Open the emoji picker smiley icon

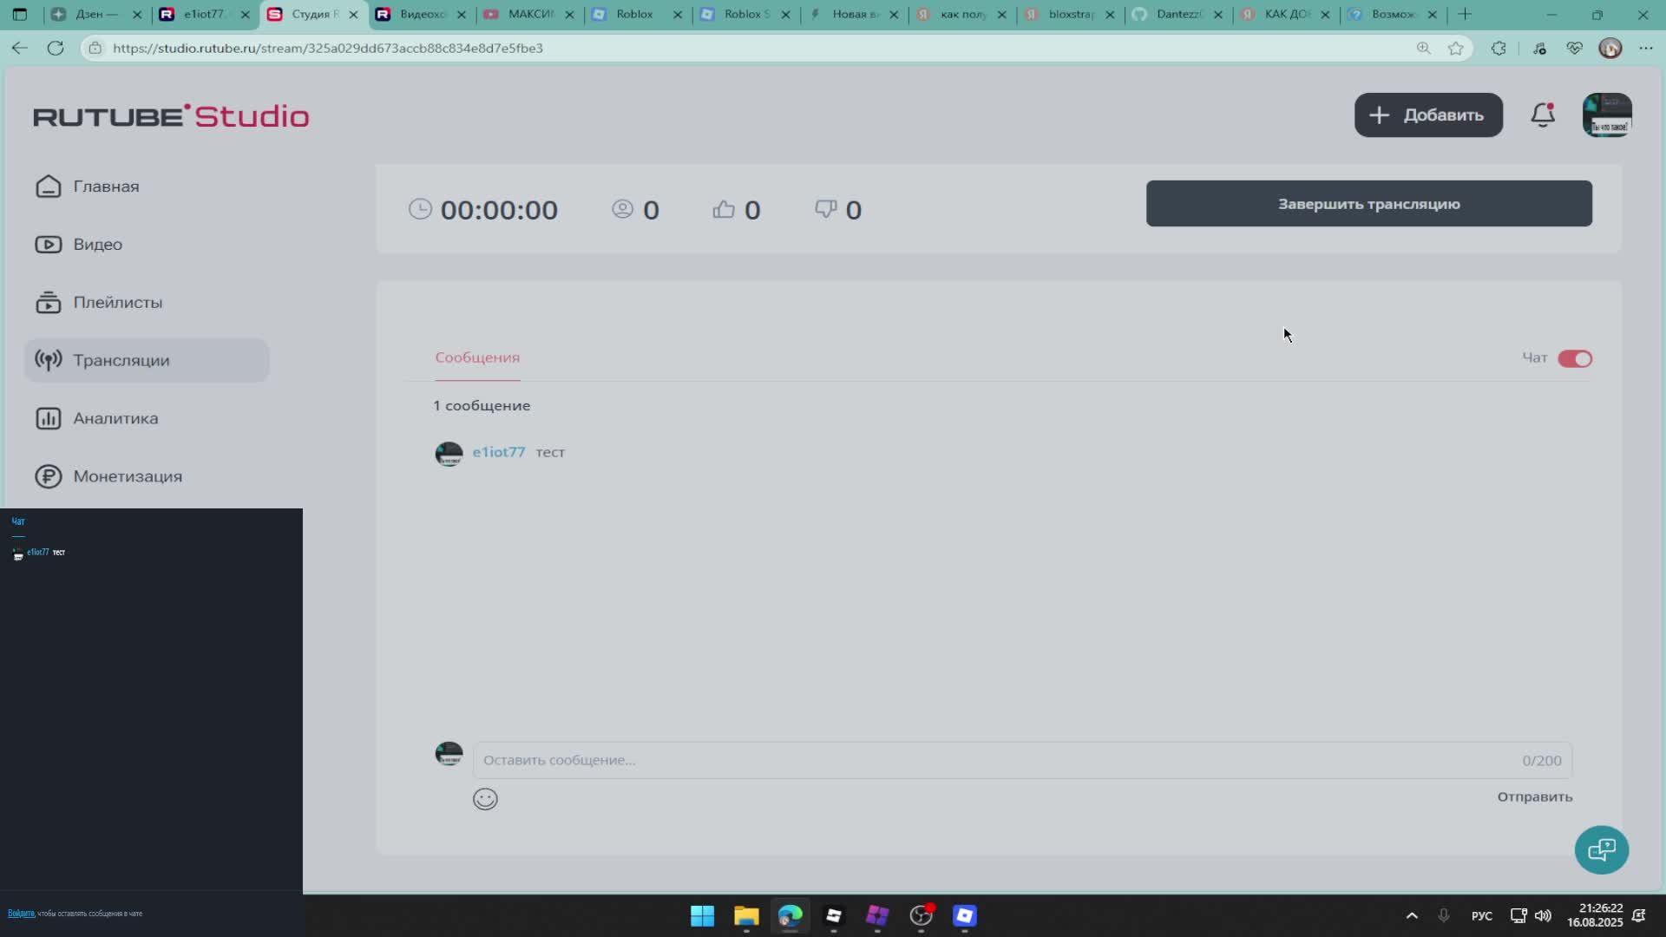pyautogui.click(x=485, y=799)
